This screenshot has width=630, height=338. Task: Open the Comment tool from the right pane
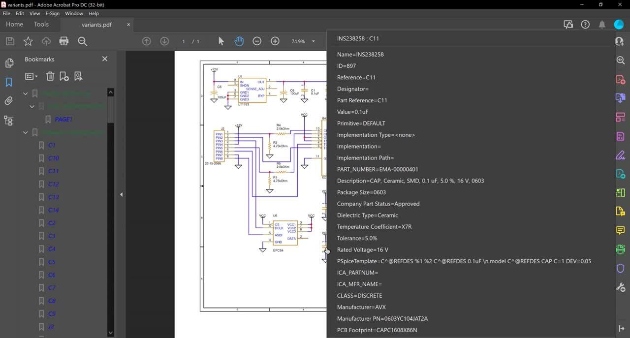(x=620, y=230)
